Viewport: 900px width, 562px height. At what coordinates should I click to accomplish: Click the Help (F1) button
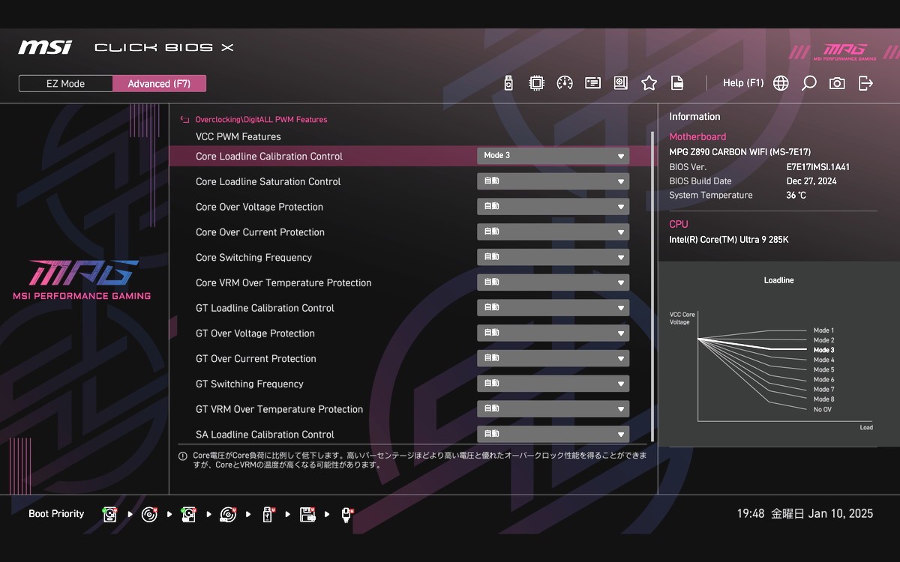(x=742, y=83)
